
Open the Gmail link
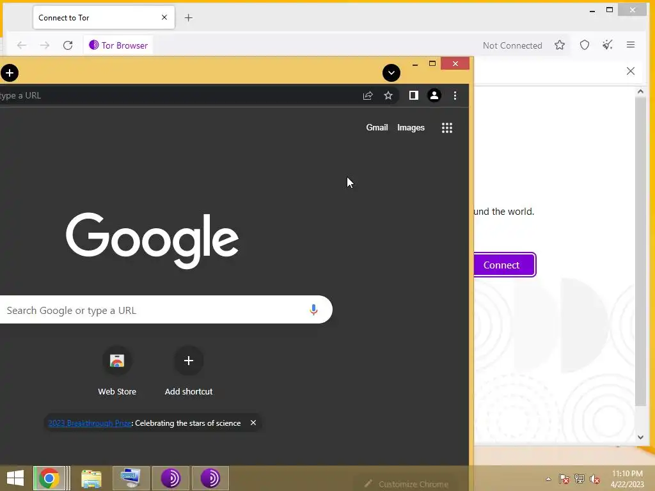(x=377, y=127)
